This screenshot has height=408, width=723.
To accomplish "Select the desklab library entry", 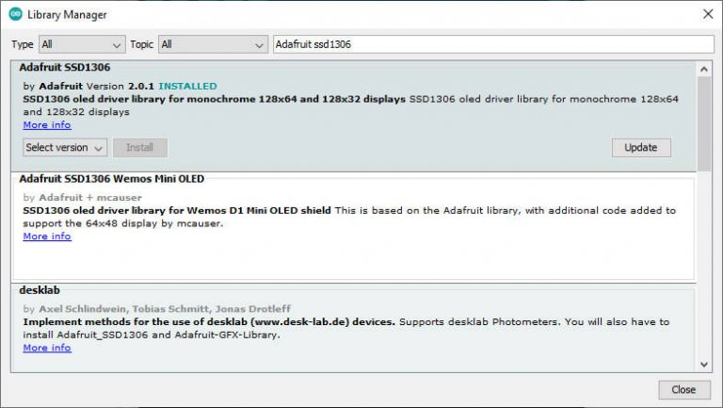I will 40,290.
